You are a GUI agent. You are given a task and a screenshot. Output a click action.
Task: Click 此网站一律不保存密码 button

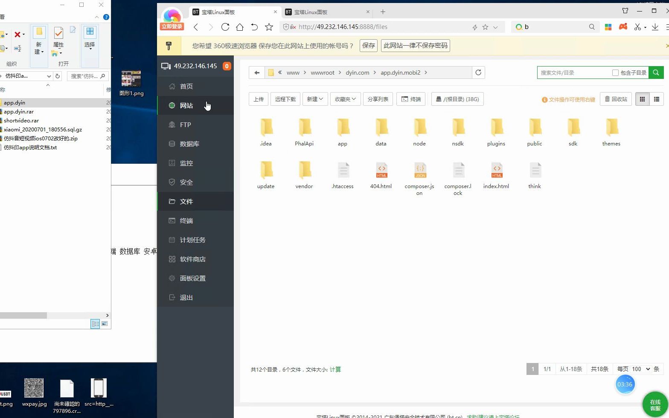416,46
